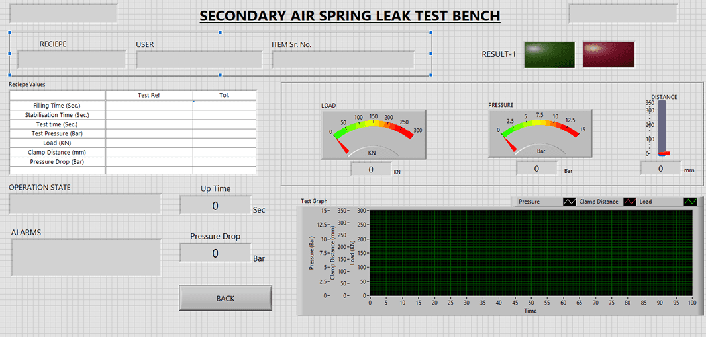This screenshot has height=337, width=706.
Task: Click the 'Tol.' column header
Action: click(225, 95)
